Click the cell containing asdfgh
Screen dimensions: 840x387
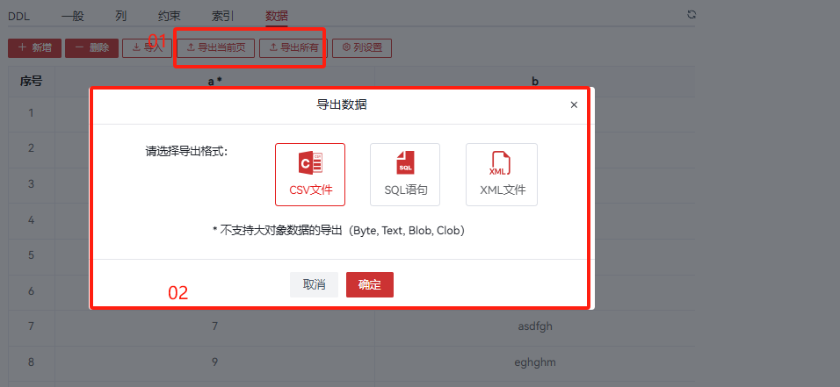tap(536, 326)
